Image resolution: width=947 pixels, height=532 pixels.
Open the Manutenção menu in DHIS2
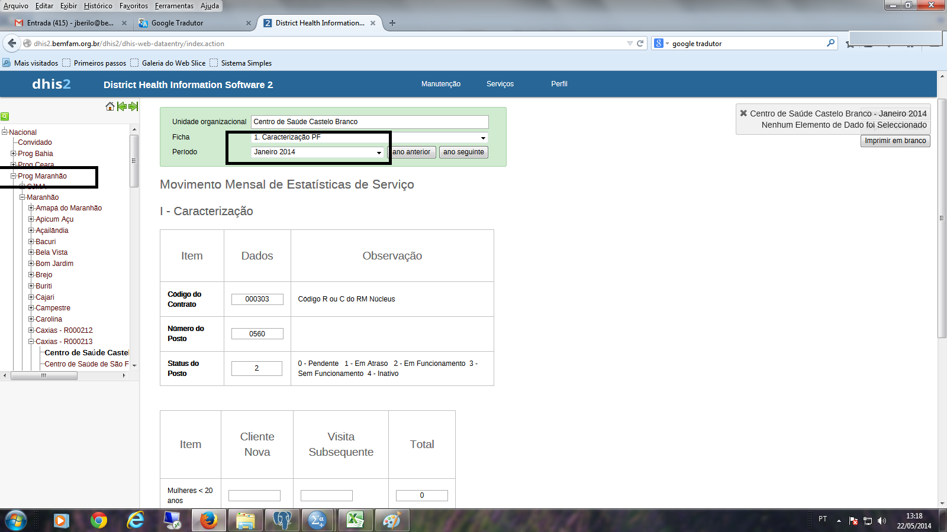coord(441,84)
